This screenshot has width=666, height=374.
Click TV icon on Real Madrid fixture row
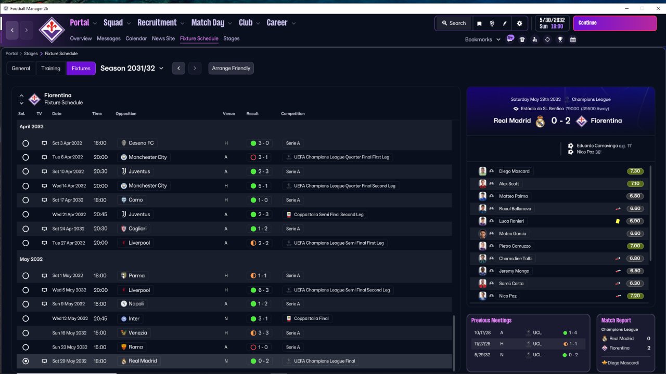pyautogui.click(x=44, y=361)
